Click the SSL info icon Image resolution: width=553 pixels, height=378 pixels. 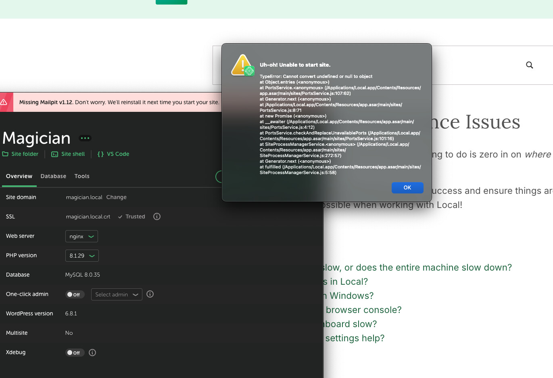coord(157,216)
